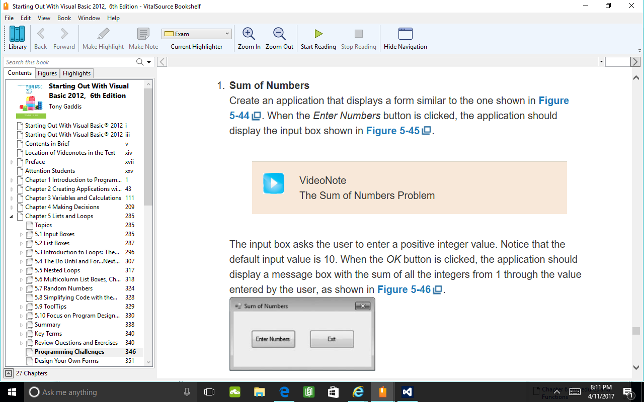This screenshot has height=402, width=644.
Task: Click the Search this book field
Action: 69,62
